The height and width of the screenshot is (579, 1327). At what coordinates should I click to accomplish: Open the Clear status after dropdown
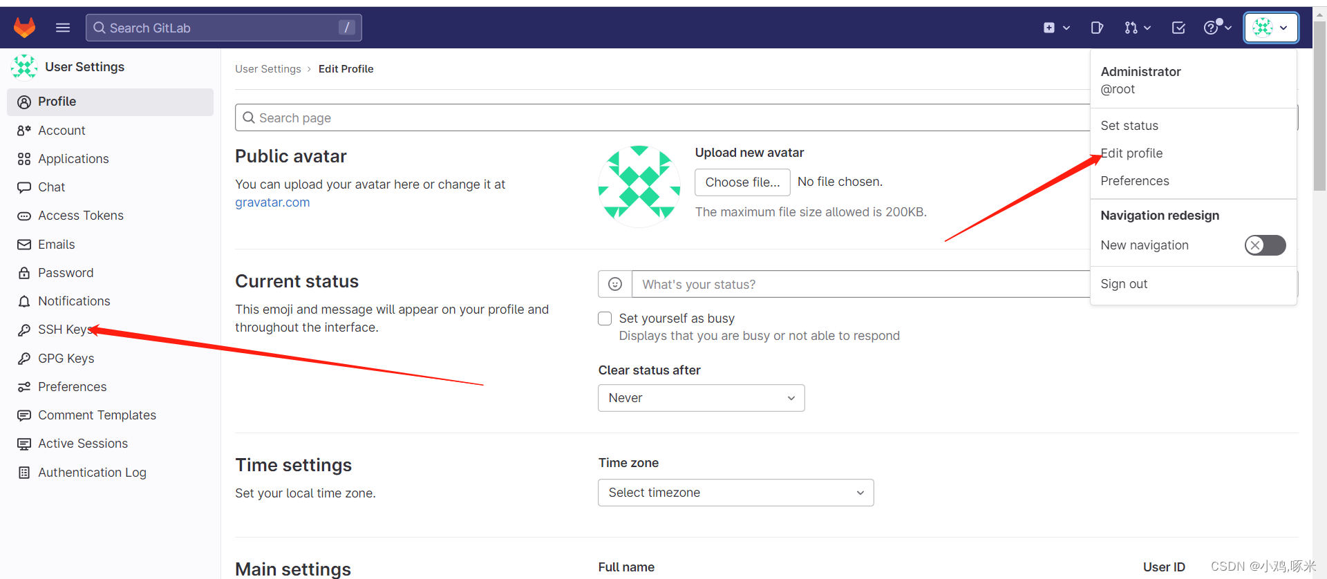700,398
